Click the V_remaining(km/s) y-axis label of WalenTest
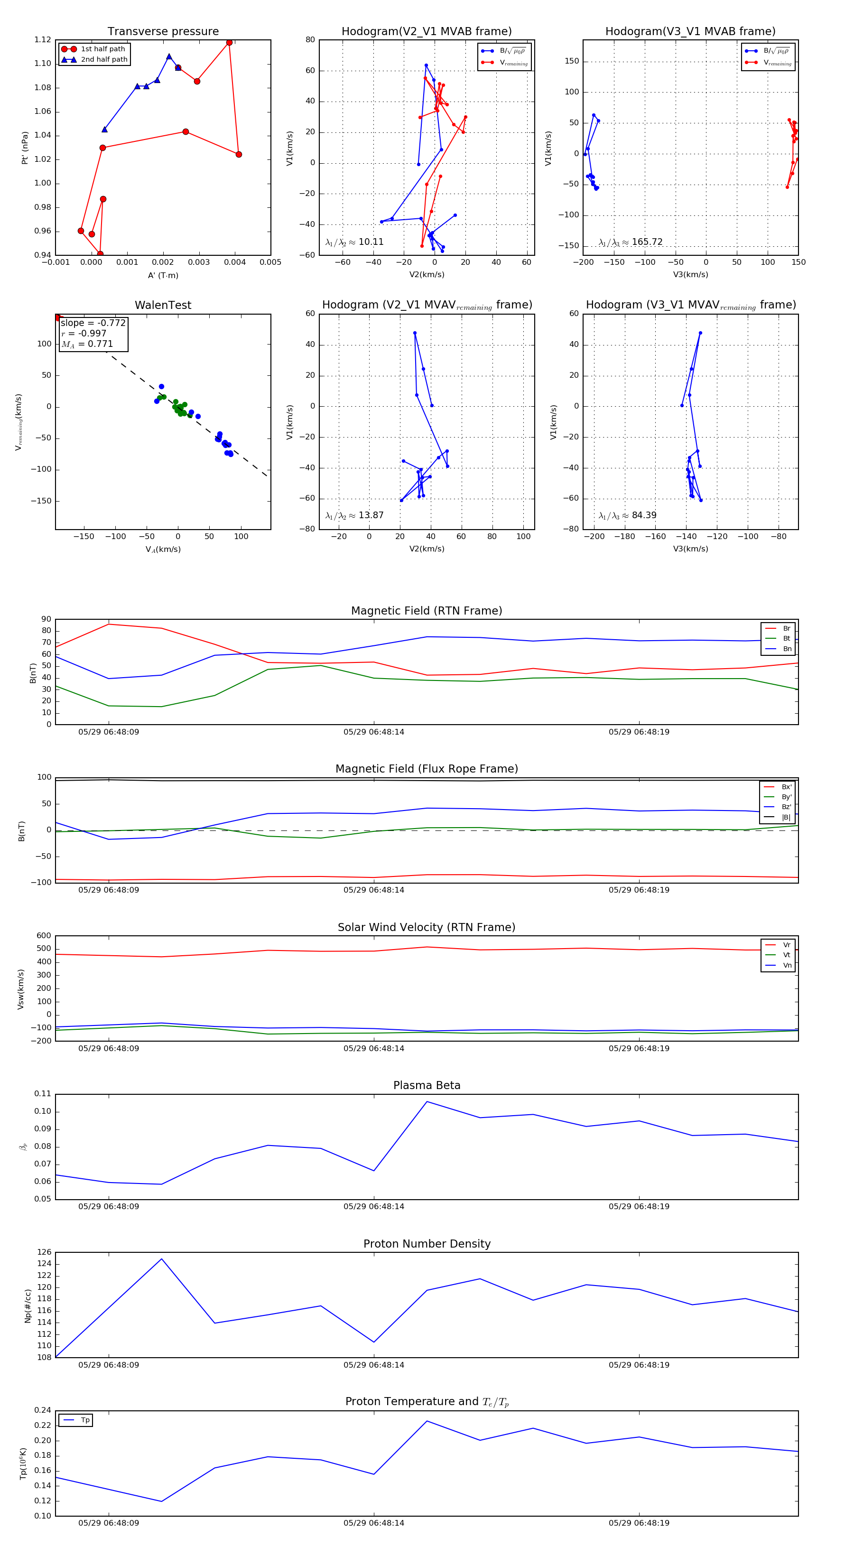The height and width of the screenshot is (1566, 854). coord(18,422)
